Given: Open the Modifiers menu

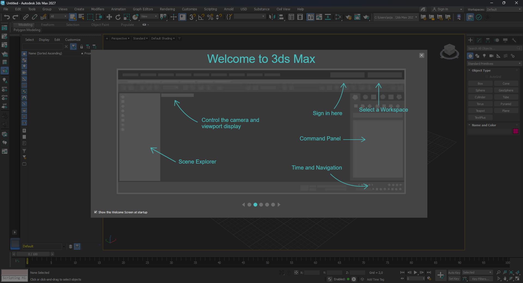Looking at the screenshot, I should (x=98, y=9).
